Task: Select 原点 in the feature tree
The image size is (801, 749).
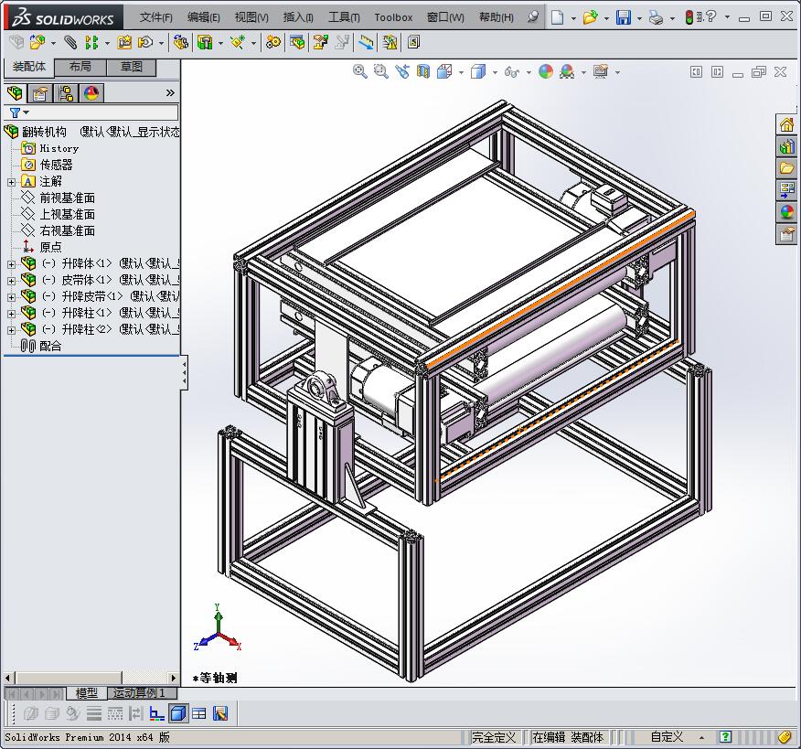Action: [50, 247]
